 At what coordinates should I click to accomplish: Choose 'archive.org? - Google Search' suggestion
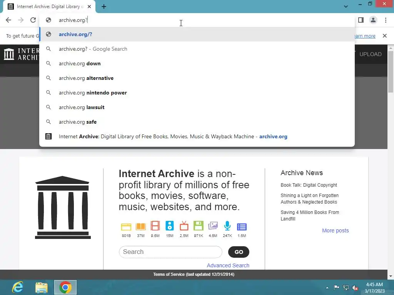[x=197, y=49]
